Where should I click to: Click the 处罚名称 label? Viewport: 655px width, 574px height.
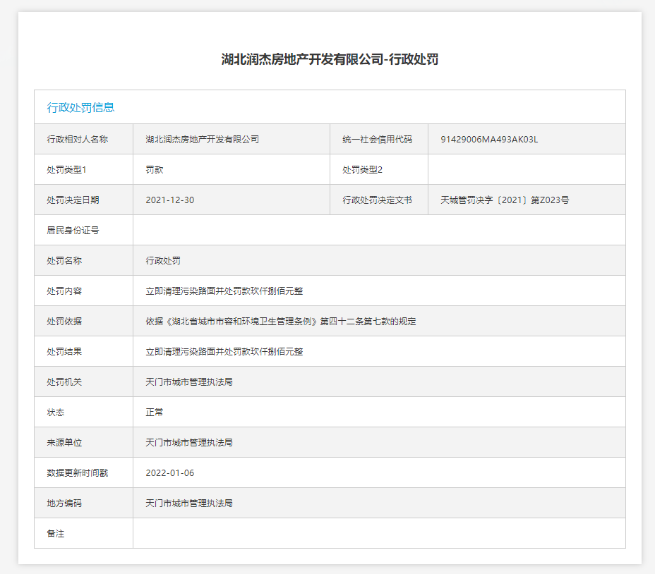64,260
